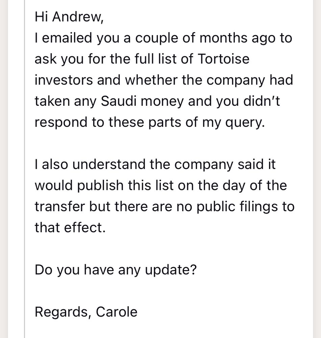Click the word "transfer" in the message
Screen dimensions: 321x338
pos(59,207)
